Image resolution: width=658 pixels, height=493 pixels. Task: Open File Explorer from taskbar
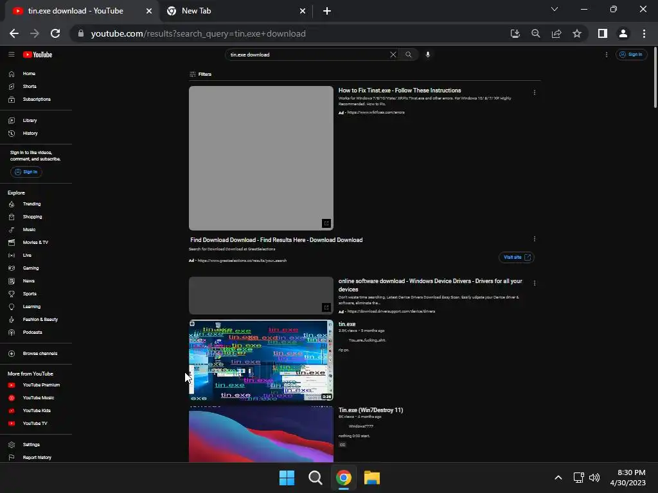tap(372, 478)
